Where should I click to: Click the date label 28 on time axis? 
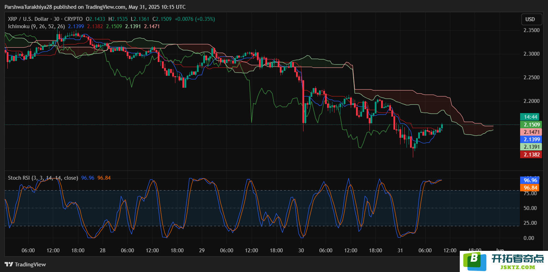pos(102,251)
